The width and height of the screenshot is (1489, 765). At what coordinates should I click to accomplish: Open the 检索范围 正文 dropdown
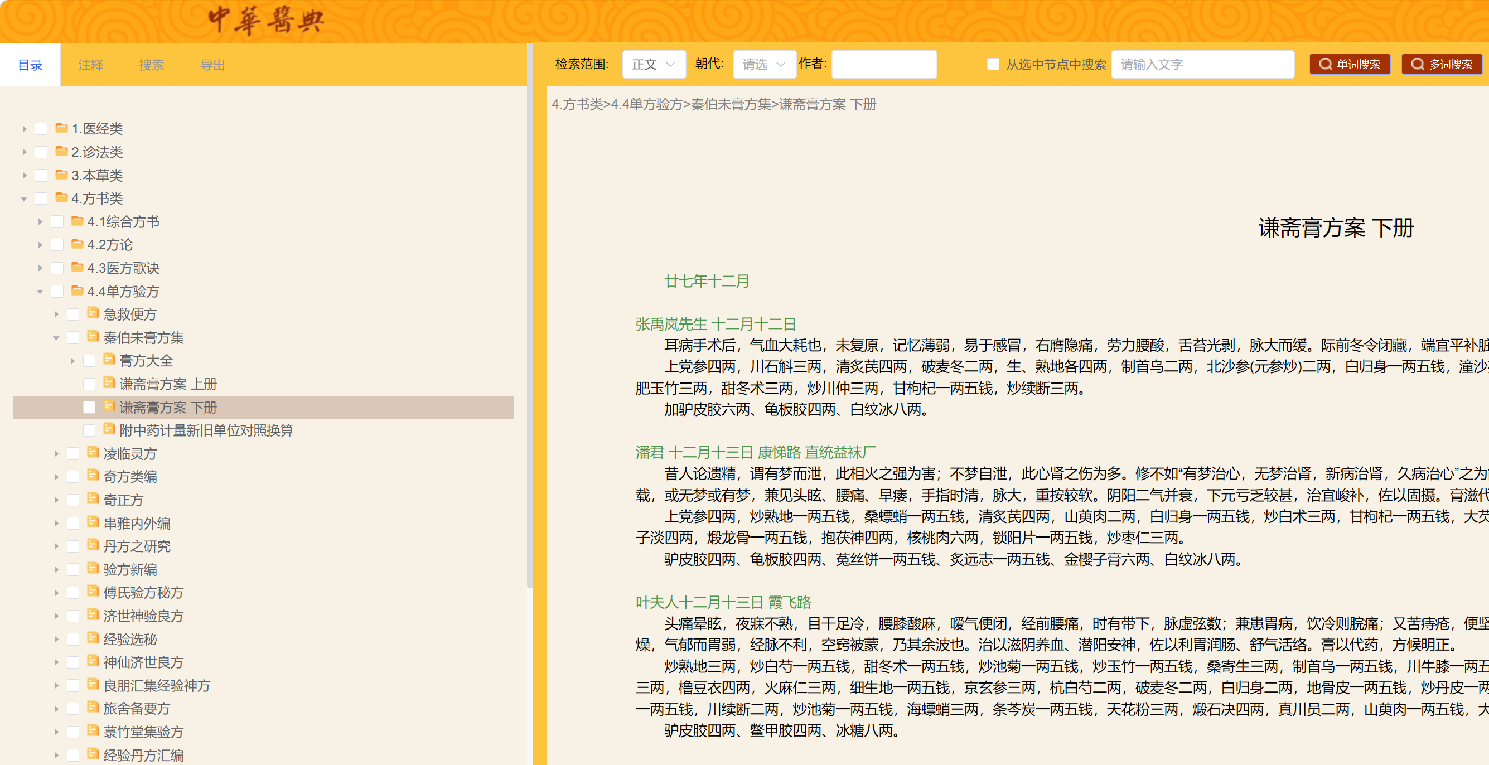(x=654, y=64)
